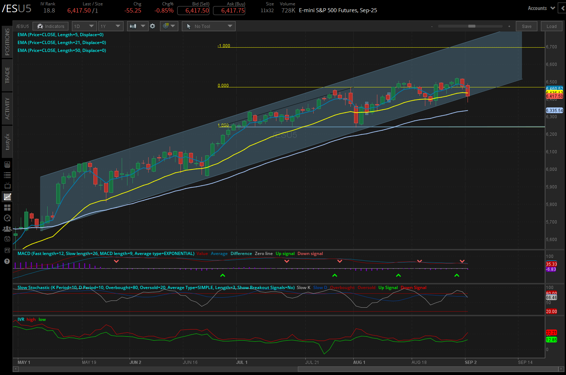Expand the chart style dropdown arrow
The height and width of the screenshot is (375, 566).
point(143,26)
